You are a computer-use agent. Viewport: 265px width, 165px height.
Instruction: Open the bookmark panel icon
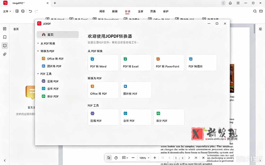(5, 37)
